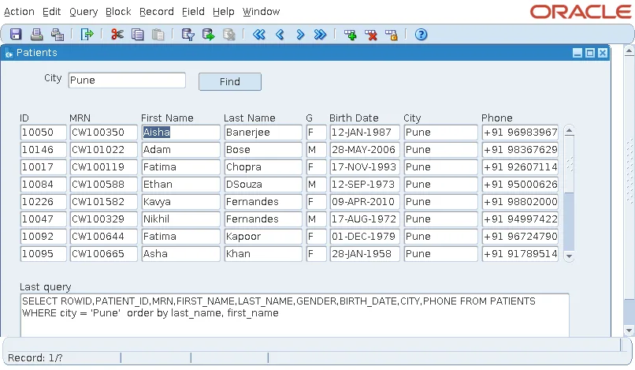
Task: Click the Insert Record green plus icon
Action: (351, 35)
